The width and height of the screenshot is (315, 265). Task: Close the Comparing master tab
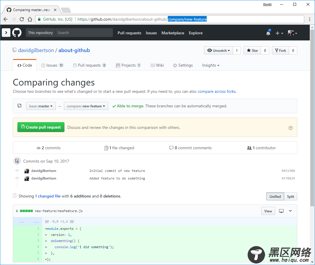(55, 10)
